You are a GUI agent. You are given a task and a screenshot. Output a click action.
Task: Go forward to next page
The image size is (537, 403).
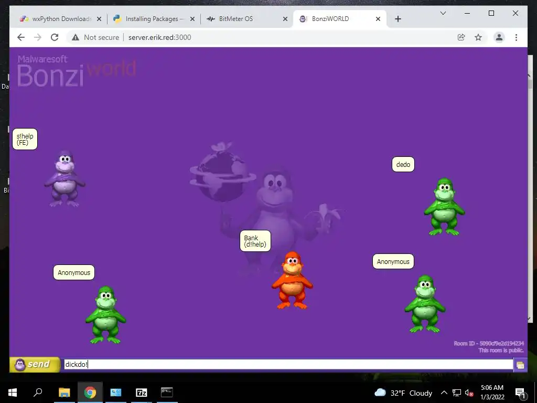[38, 37]
